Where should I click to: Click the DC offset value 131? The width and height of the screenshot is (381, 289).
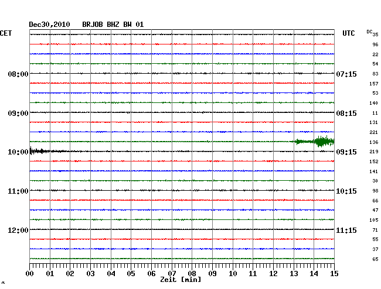coord(374,122)
